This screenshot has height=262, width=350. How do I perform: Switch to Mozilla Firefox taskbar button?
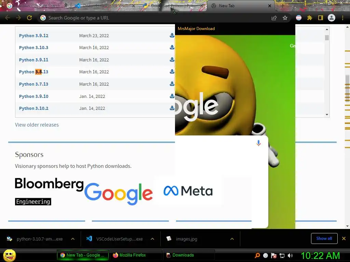point(136,255)
